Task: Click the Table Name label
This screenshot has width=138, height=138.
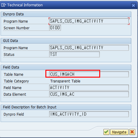Action: [x=14, y=75]
